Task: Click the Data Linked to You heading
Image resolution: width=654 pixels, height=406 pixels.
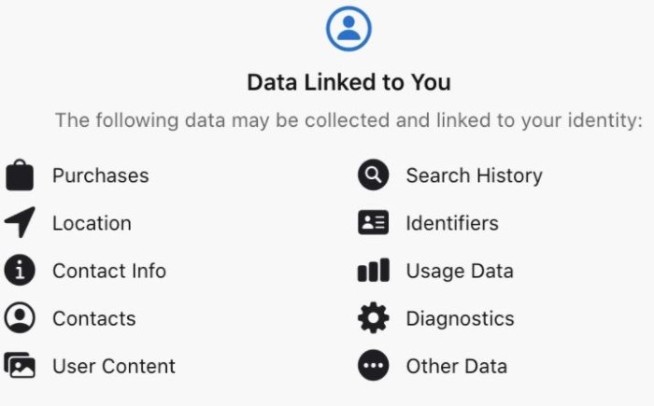Action: [348, 82]
